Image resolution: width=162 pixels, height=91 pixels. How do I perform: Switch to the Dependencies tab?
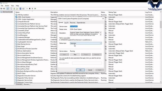[81, 22]
